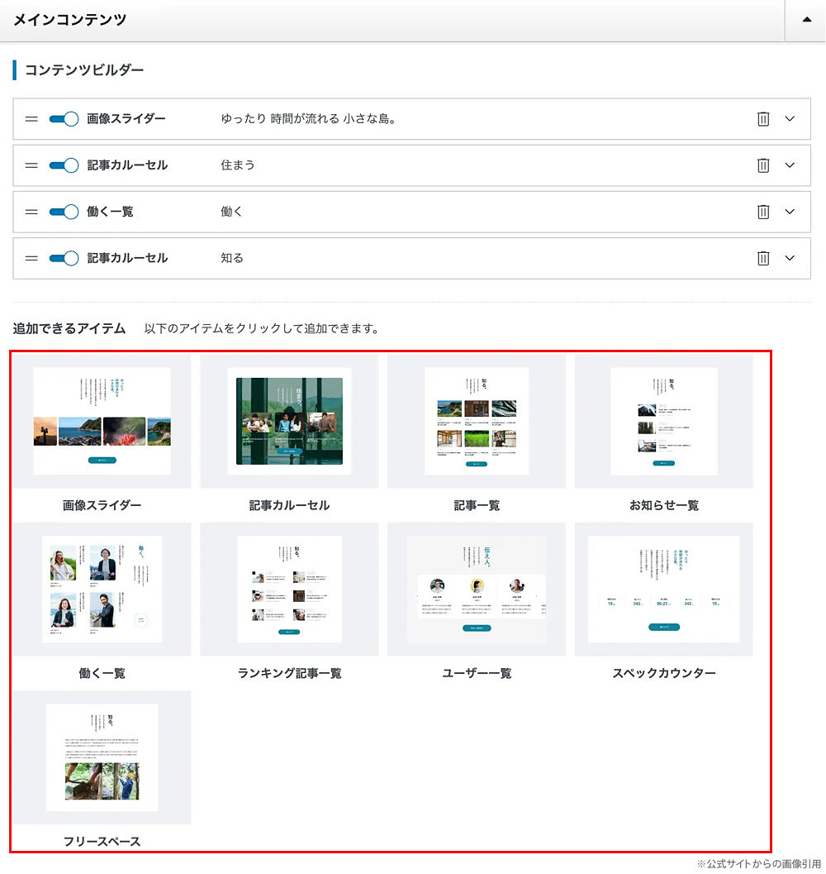Click trash icon on 知る carousel row
This screenshot has width=826, height=874.
pos(763,258)
